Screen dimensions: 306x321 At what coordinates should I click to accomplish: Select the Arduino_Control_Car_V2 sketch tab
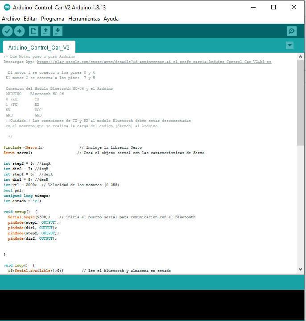point(39,47)
